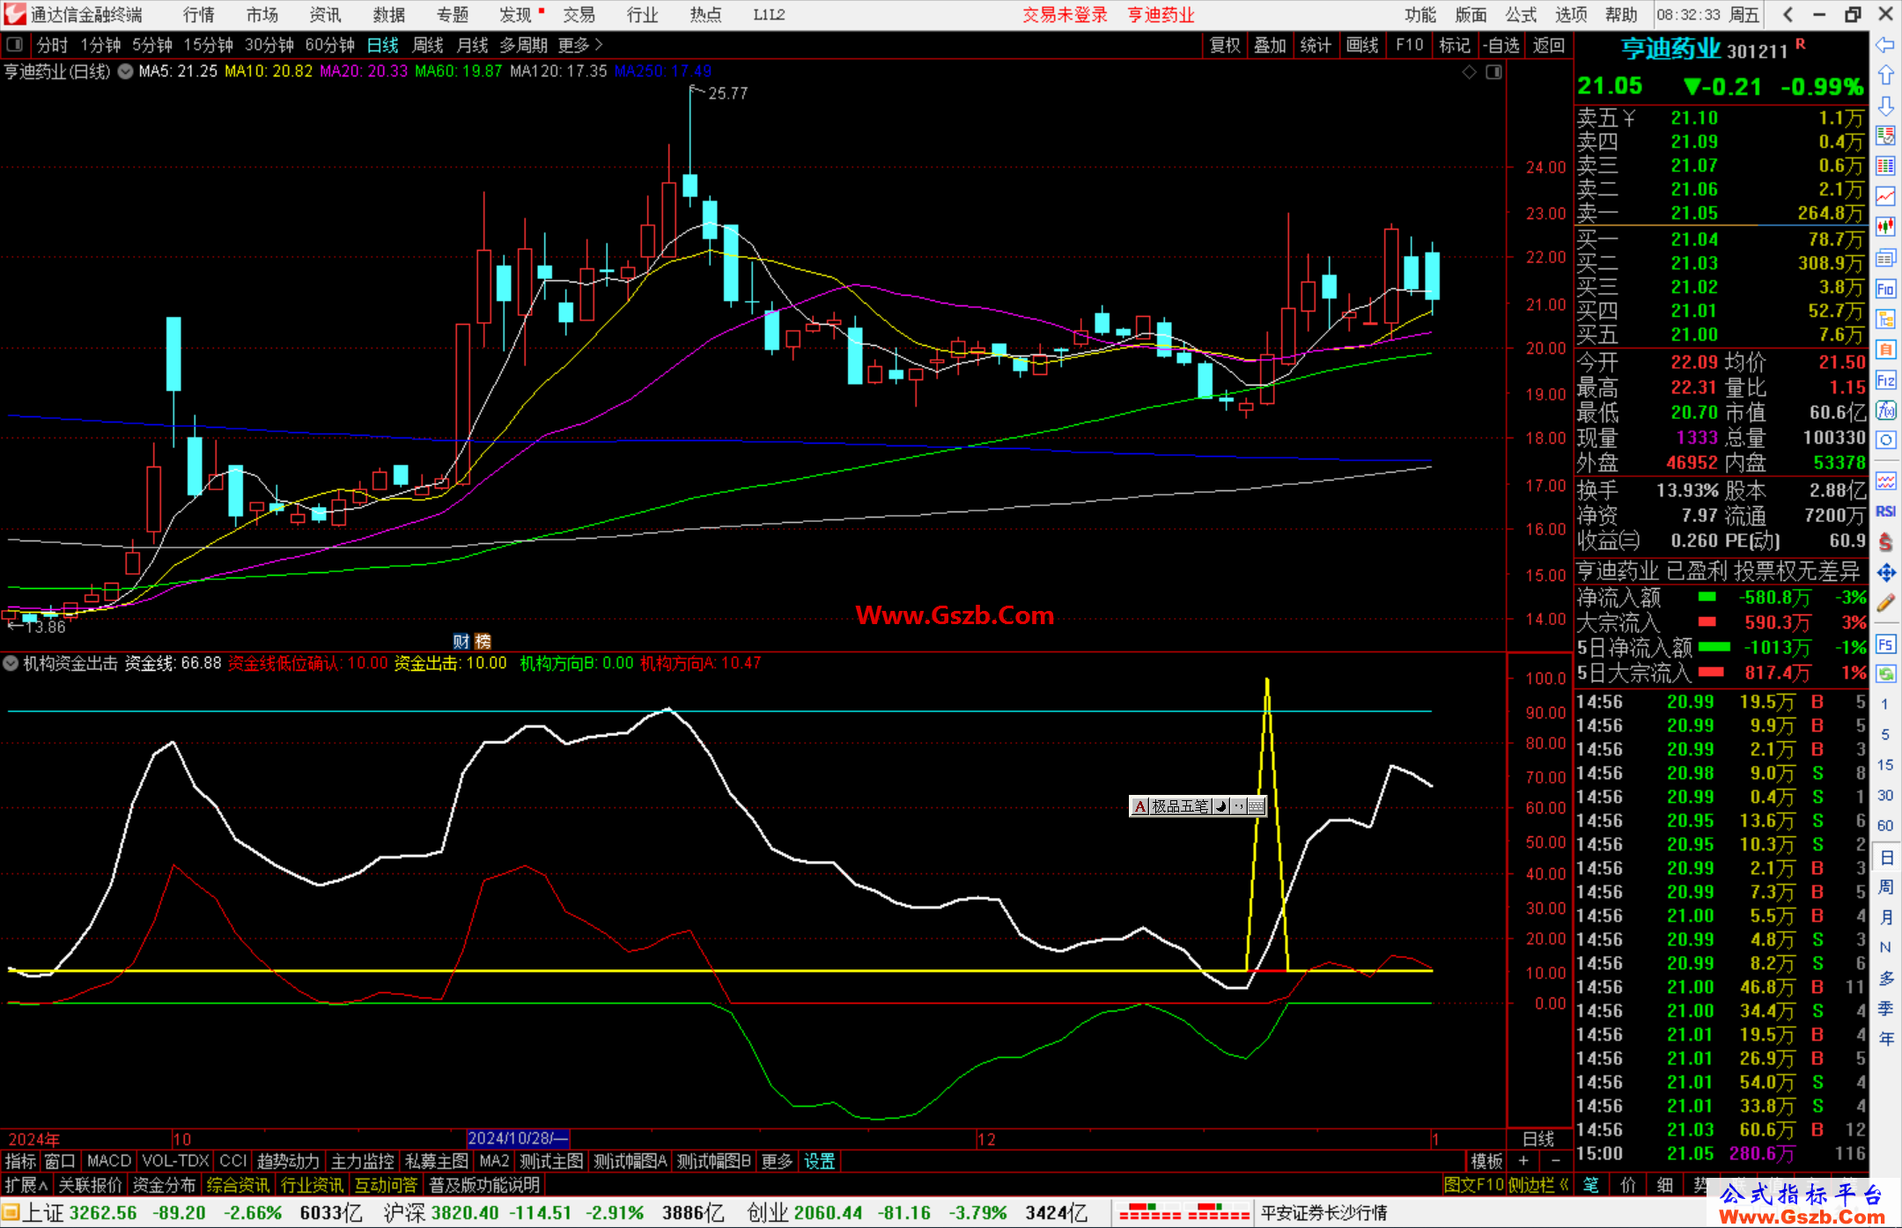The height and width of the screenshot is (1228, 1902).
Task: Click the 榜 marker below the chart
Action: [x=483, y=642]
